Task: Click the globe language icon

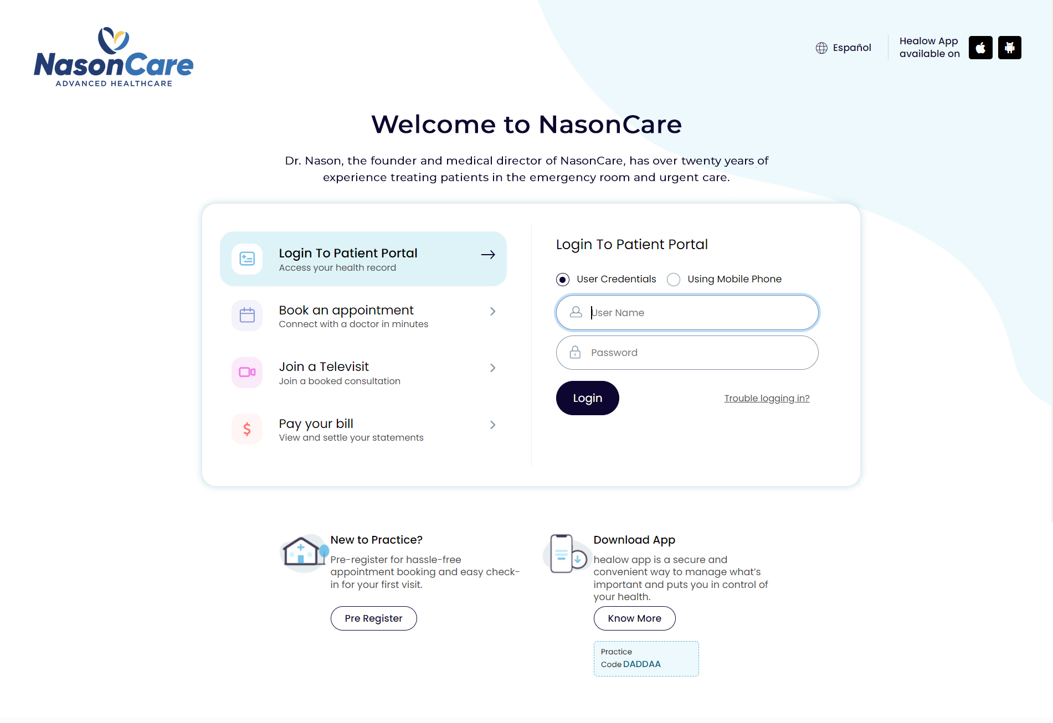Action: [x=821, y=48]
